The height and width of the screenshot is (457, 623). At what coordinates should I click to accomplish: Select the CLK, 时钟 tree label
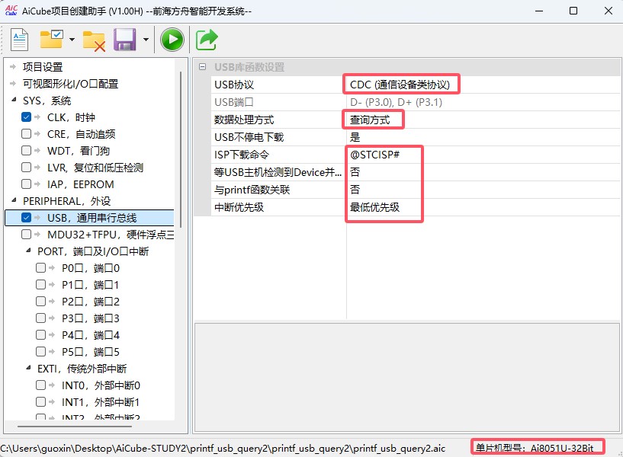click(x=71, y=117)
